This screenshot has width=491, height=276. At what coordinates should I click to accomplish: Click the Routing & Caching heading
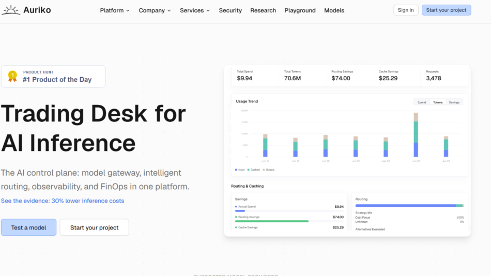(x=248, y=186)
